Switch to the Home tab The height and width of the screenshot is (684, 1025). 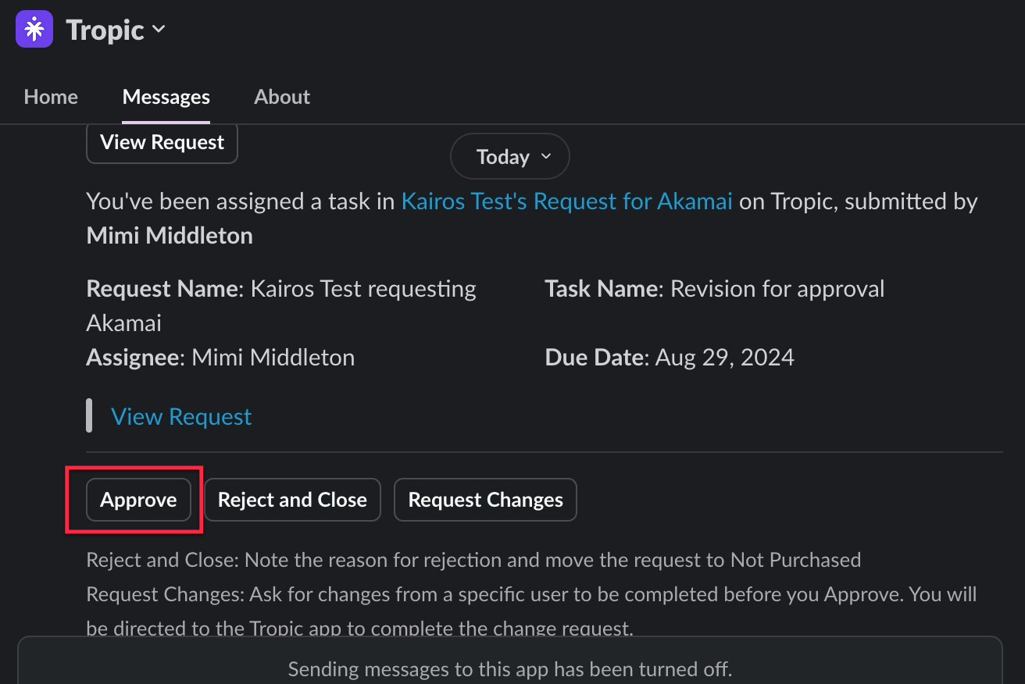point(51,97)
